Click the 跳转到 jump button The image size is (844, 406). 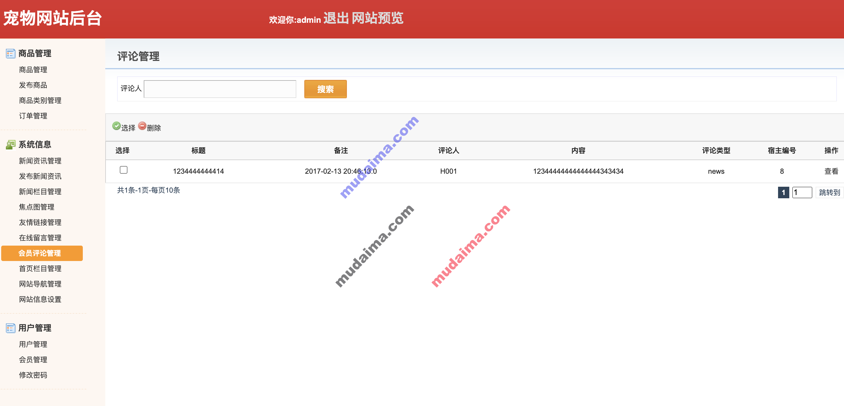tap(829, 193)
